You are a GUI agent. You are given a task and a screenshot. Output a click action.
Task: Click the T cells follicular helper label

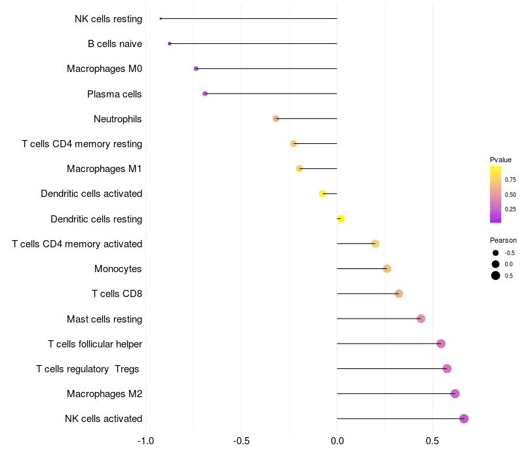[x=95, y=344]
